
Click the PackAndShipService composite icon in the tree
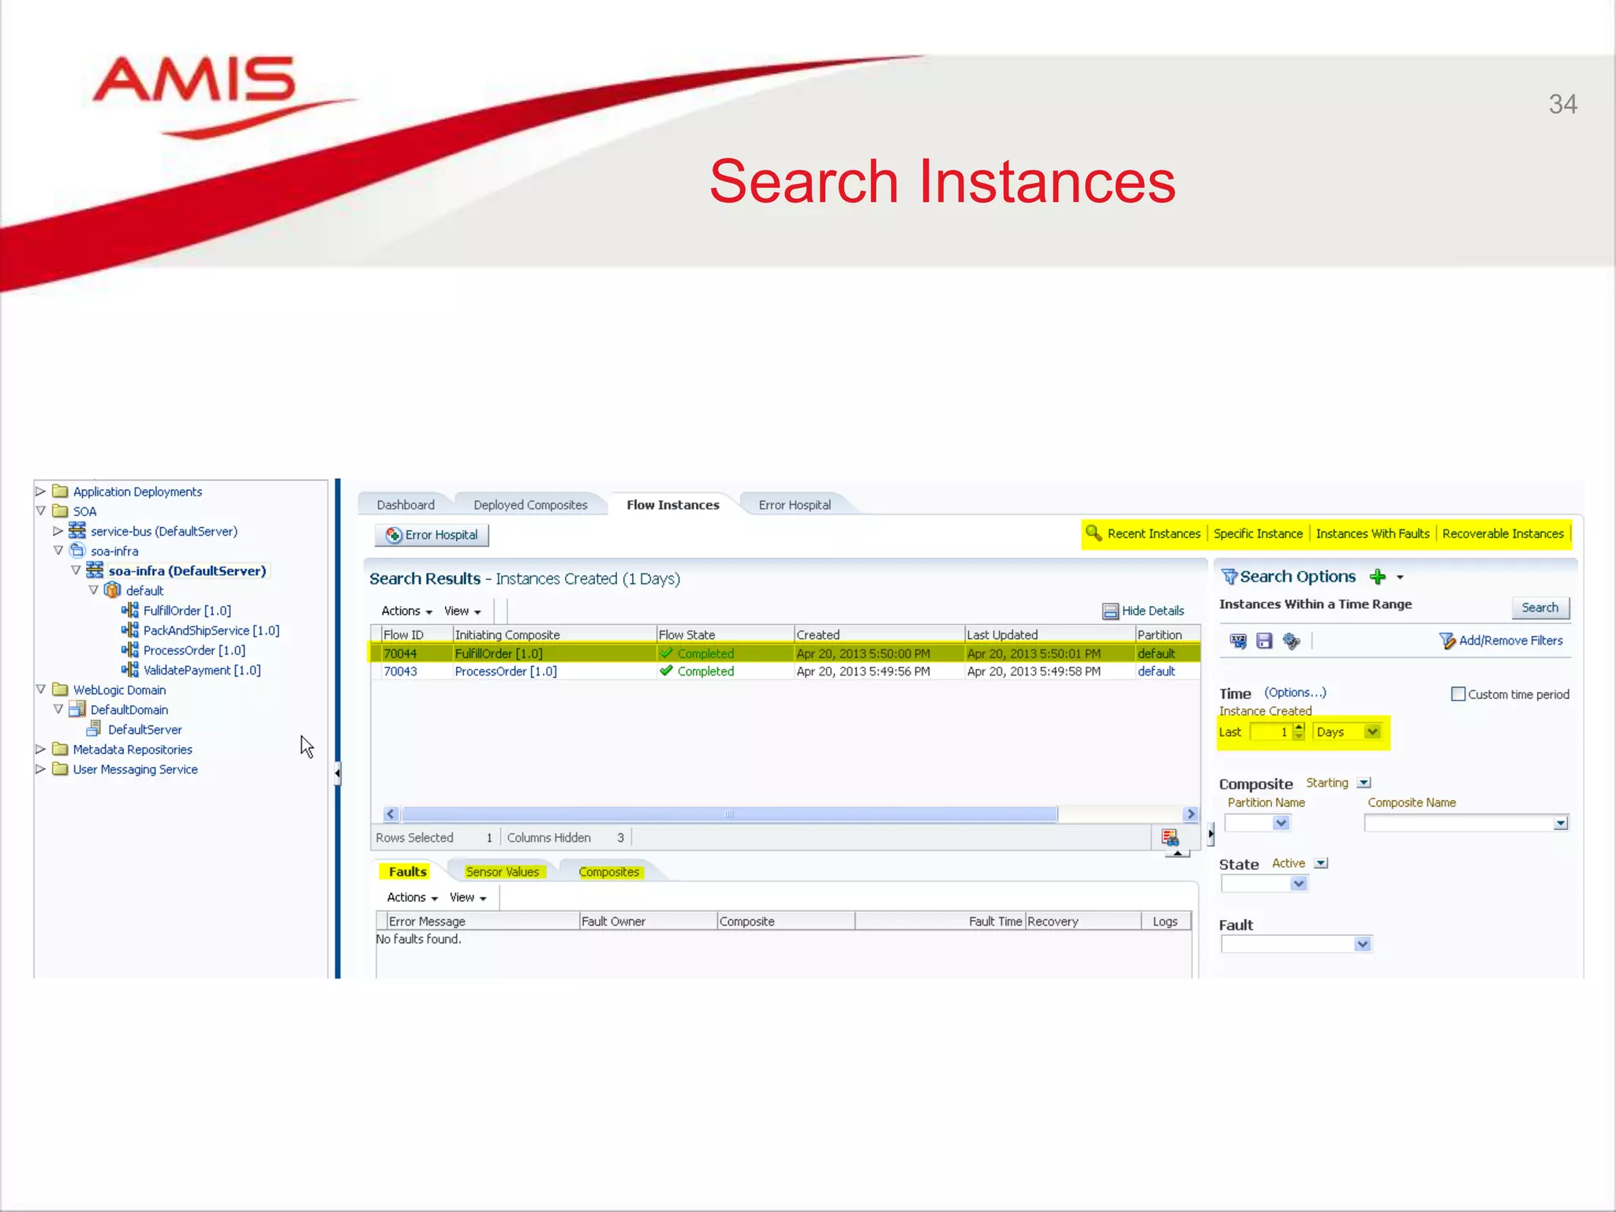coord(130,630)
